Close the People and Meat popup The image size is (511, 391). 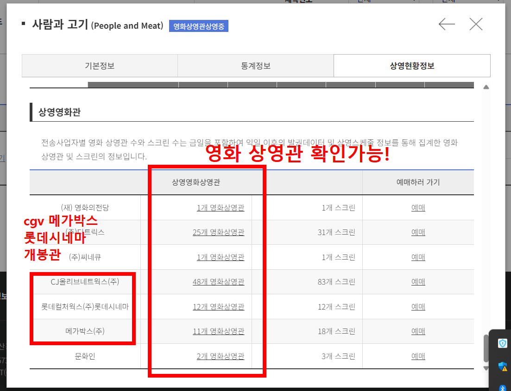(476, 24)
